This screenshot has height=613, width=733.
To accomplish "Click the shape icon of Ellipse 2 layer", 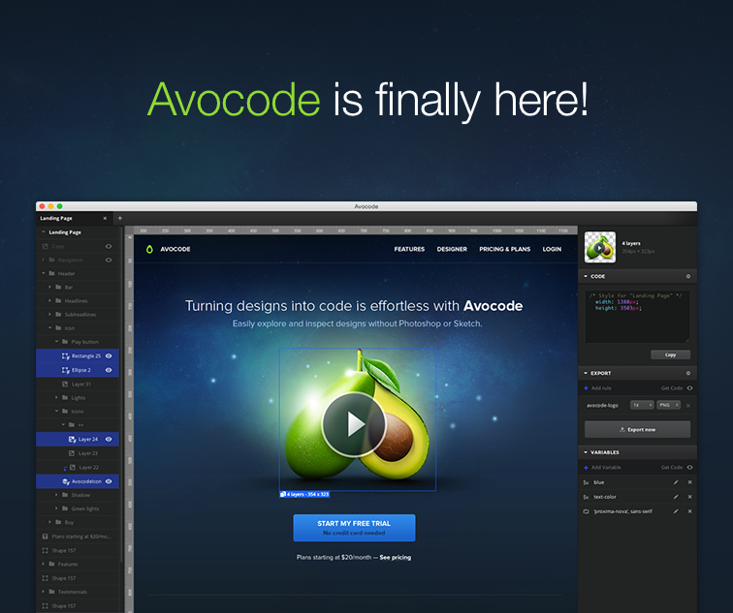I will (66, 370).
